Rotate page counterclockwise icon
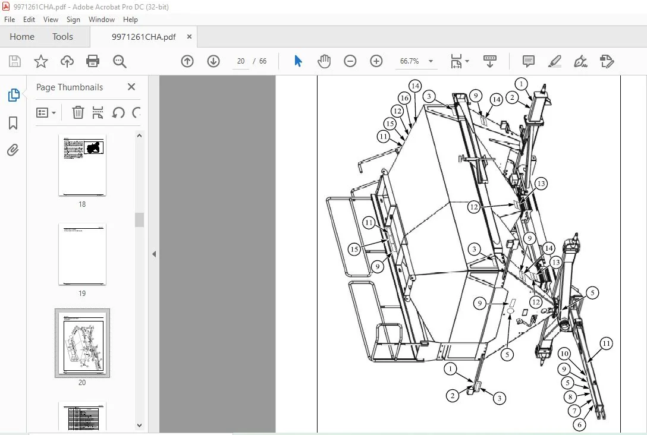This screenshot has width=647, height=435. (118, 112)
